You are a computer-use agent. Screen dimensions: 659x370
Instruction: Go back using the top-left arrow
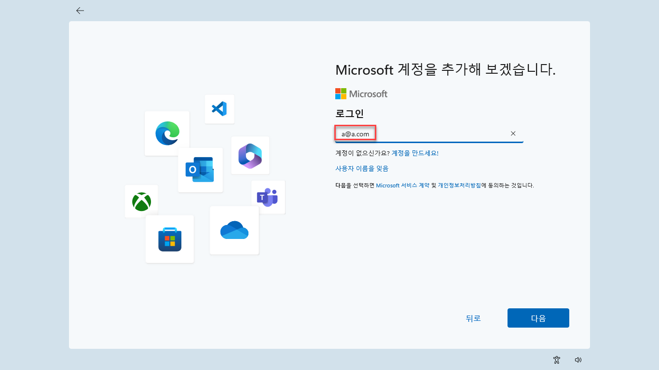(80, 11)
